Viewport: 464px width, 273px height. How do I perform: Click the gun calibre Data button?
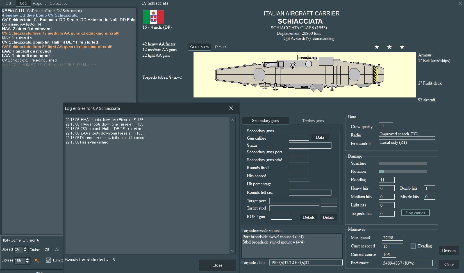[320, 137]
